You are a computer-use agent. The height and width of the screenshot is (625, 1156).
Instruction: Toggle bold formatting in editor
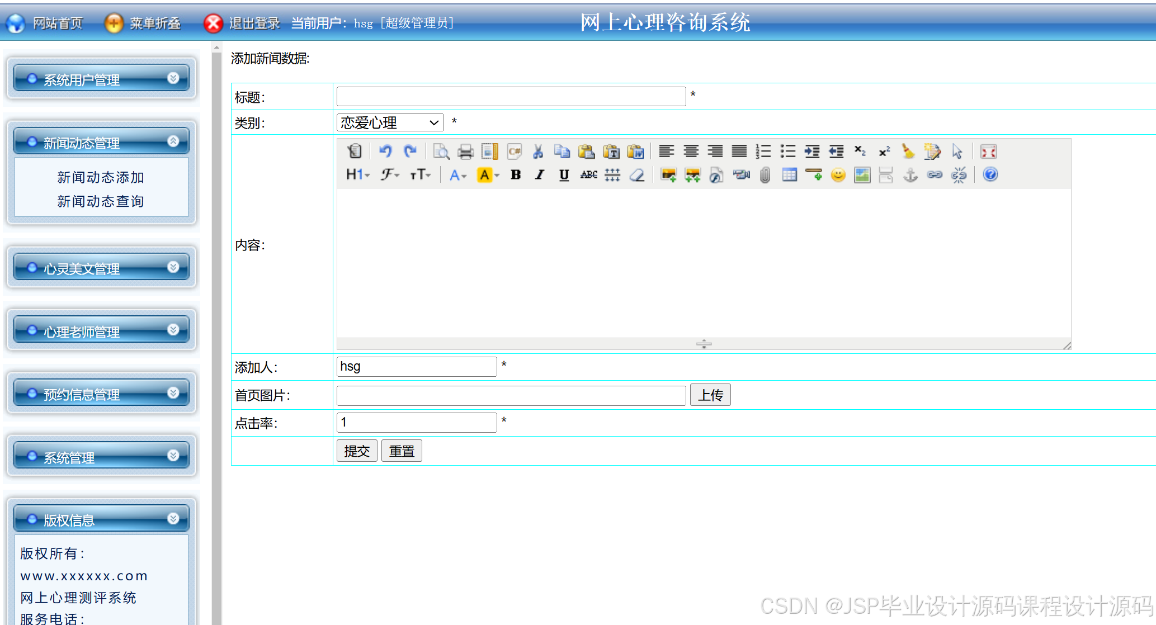click(516, 175)
